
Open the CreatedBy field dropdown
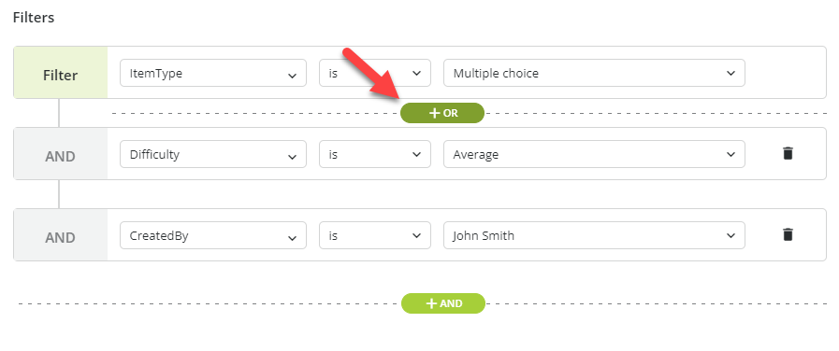click(213, 235)
